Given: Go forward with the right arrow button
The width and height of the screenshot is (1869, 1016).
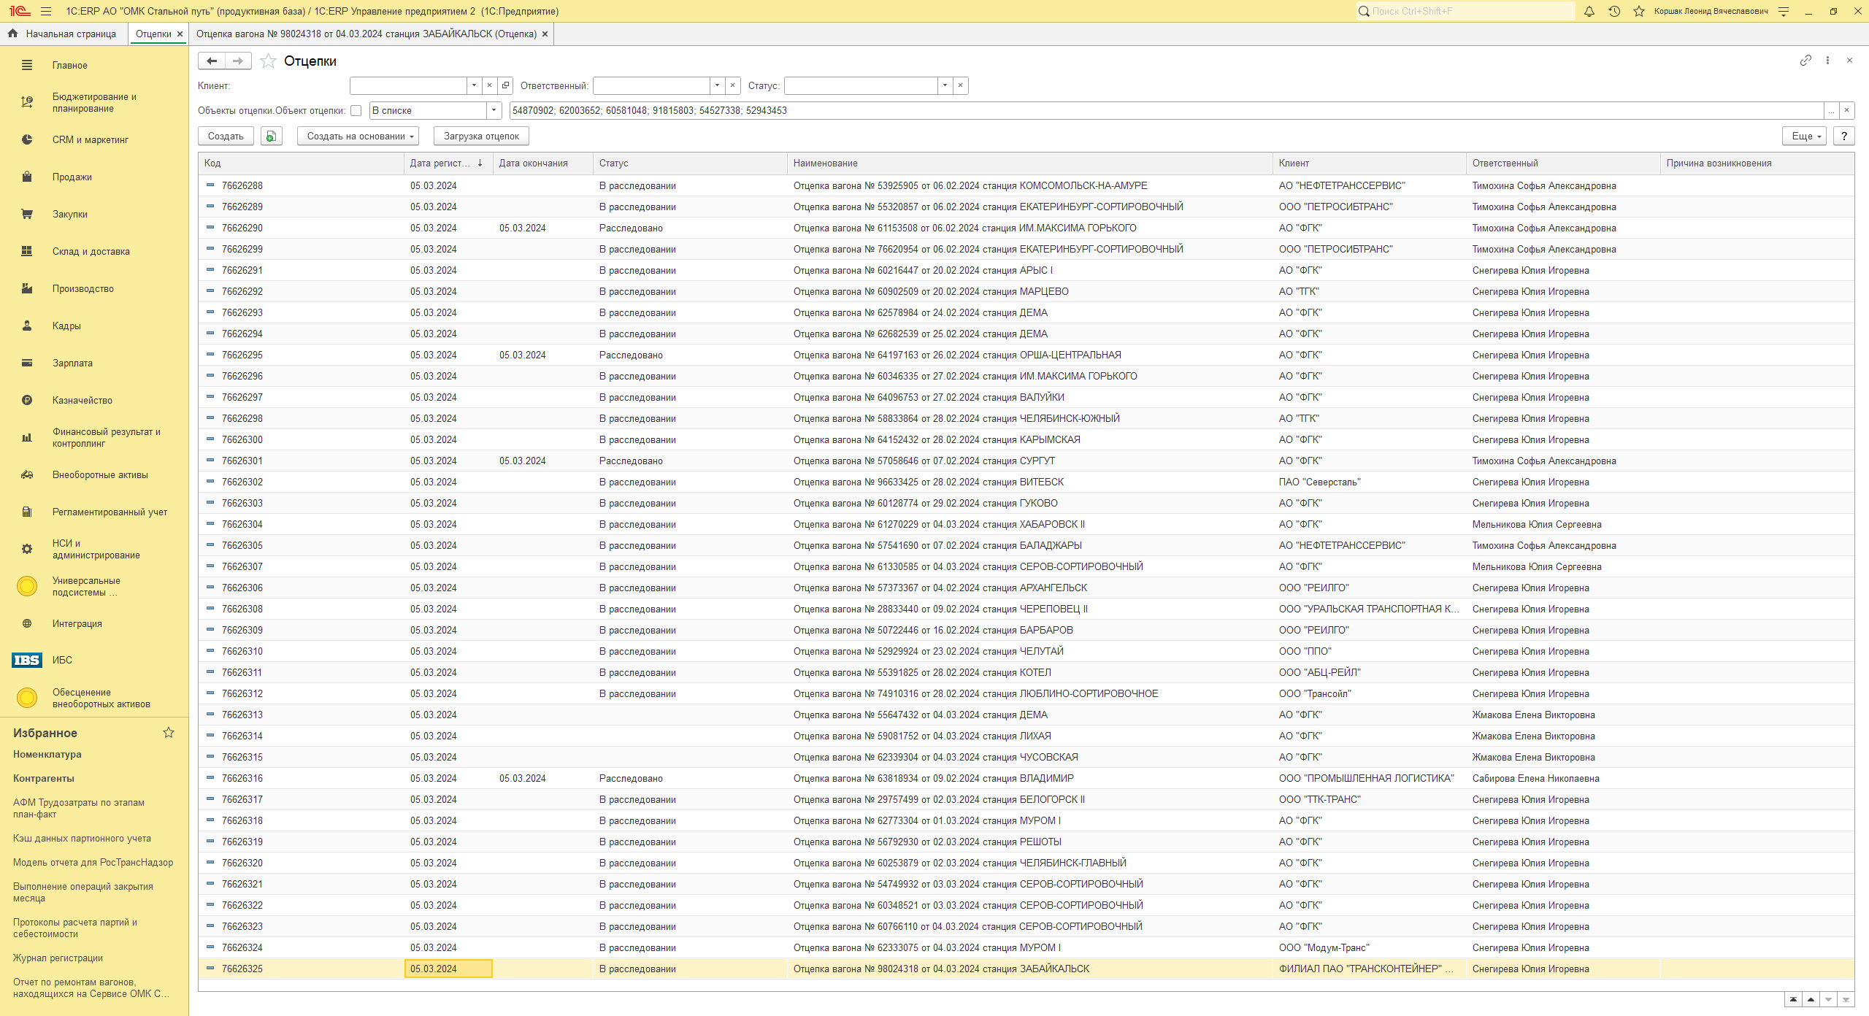Looking at the screenshot, I should tap(238, 61).
